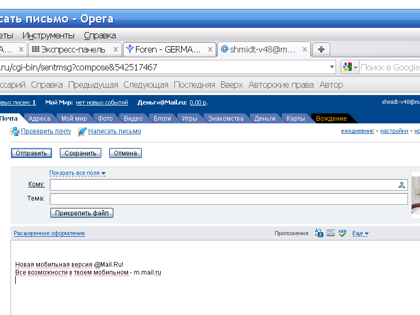Image resolution: width=420 pixels, height=315 pixels.
Task: Focus the Тема subject field
Action: pyautogui.click(x=229, y=199)
